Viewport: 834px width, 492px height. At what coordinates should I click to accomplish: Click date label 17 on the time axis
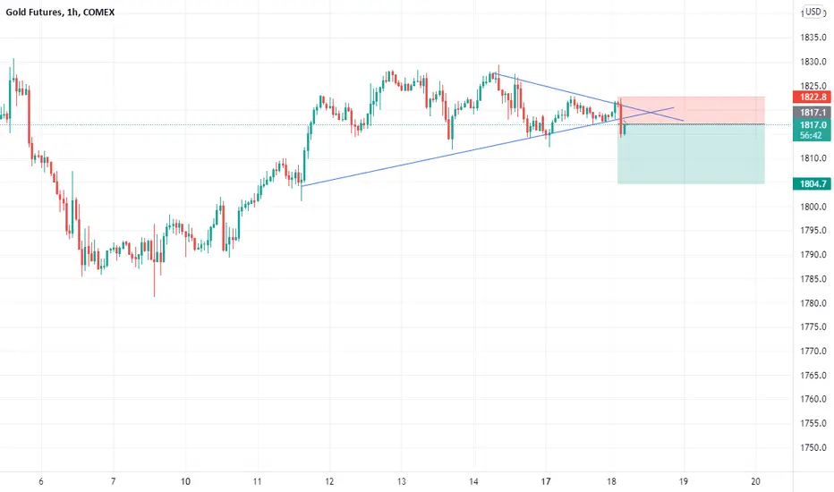click(x=546, y=481)
